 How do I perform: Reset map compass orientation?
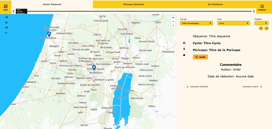coord(173,26)
